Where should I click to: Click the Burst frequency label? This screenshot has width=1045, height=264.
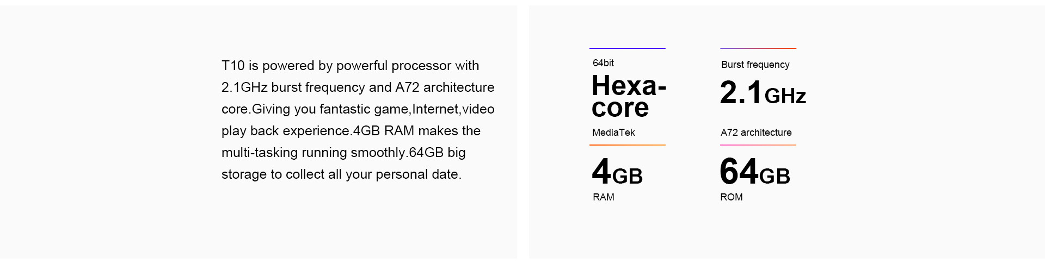(755, 65)
